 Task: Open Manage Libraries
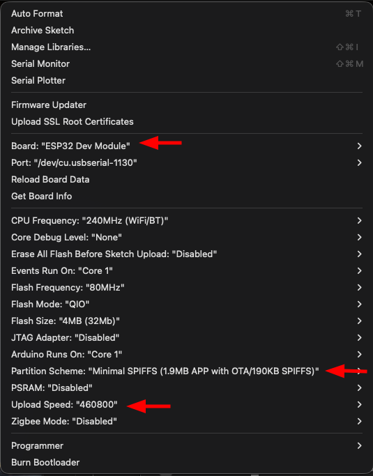pos(187,47)
